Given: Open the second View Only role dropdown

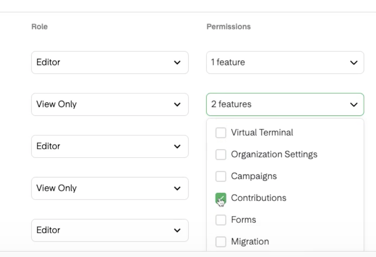Looking at the screenshot, I should pos(109,188).
